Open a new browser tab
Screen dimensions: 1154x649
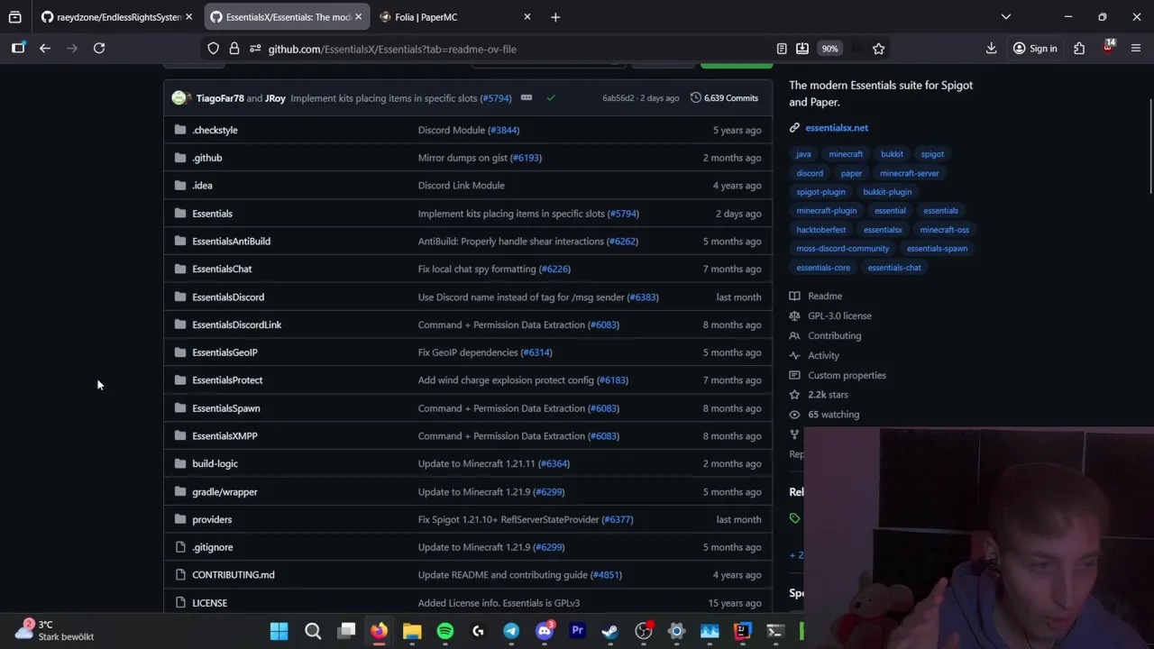555,17
